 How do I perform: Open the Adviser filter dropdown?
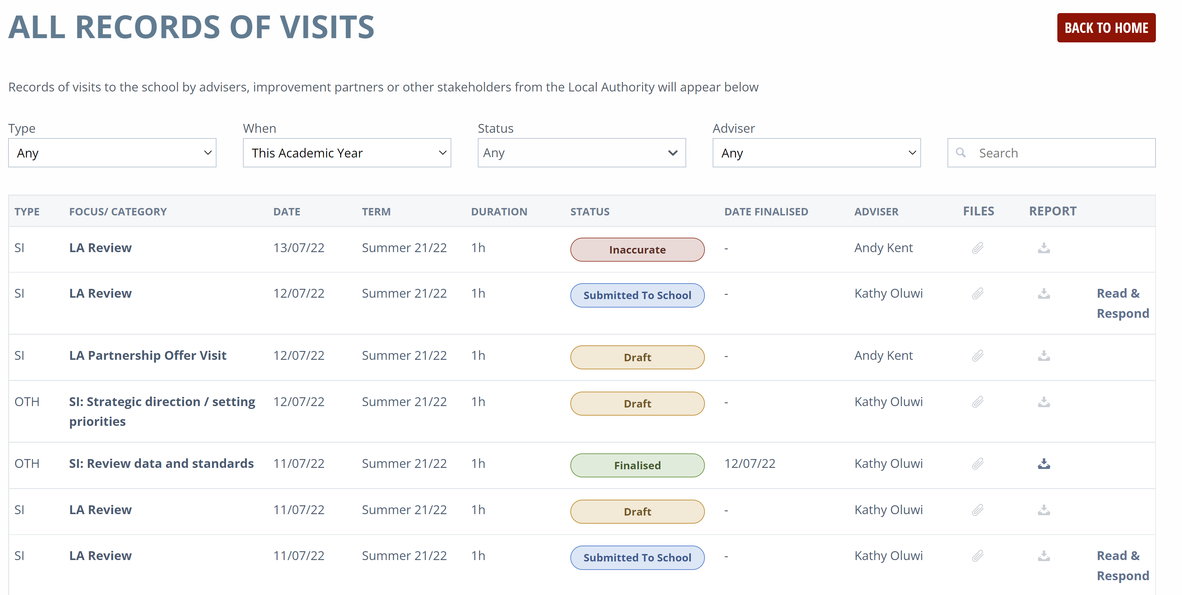[816, 153]
